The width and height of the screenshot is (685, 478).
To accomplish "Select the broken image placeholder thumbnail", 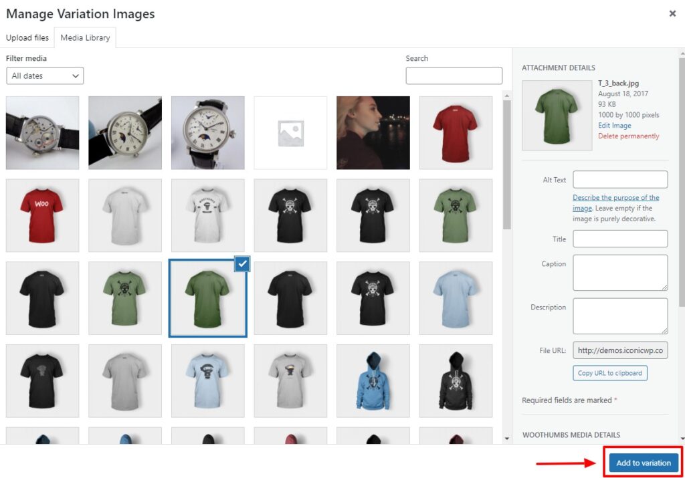I will coord(290,132).
